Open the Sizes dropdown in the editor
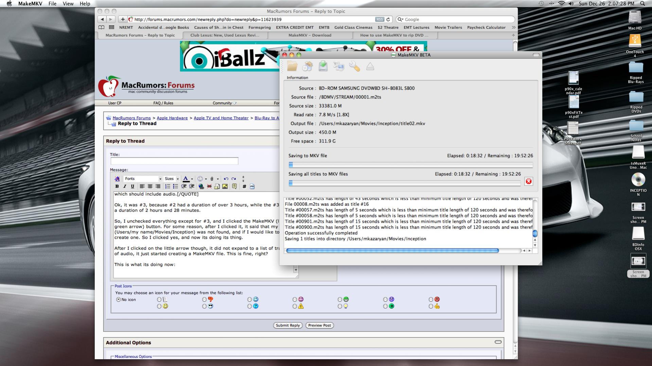The height and width of the screenshot is (366, 652). 172,179
